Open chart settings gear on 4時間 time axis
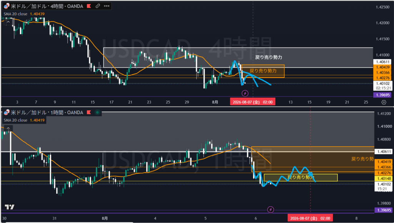 (384, 102)
